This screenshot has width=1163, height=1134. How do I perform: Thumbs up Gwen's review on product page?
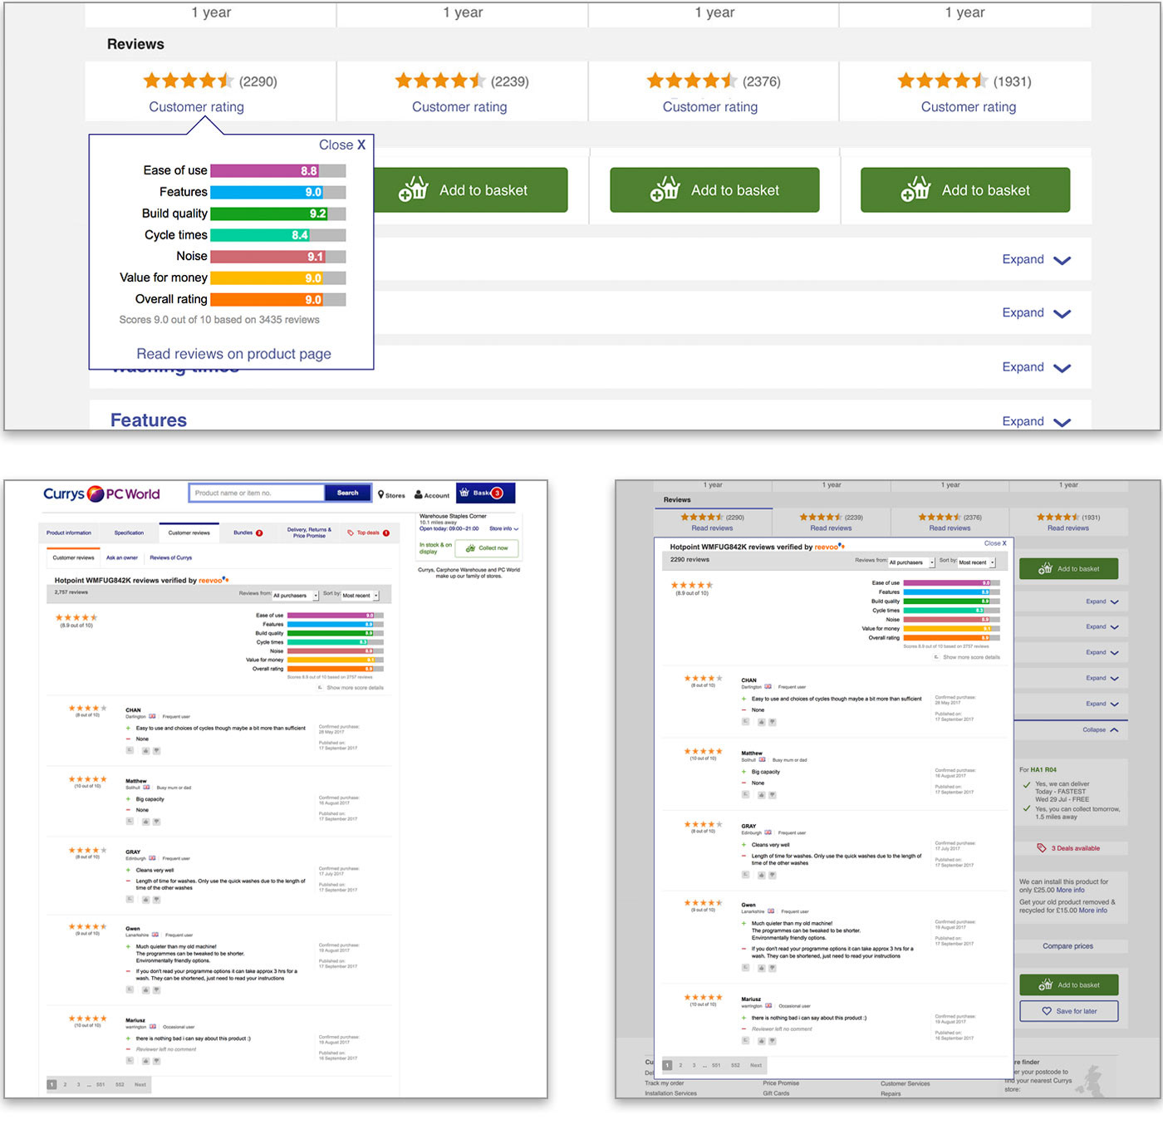tap(145, 990)
